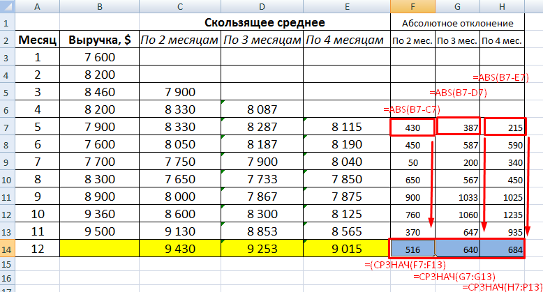Image resolution: width=543 pixels, height=292 pixels.
Task: Select deviation cell 430
Action: (412, 127)
